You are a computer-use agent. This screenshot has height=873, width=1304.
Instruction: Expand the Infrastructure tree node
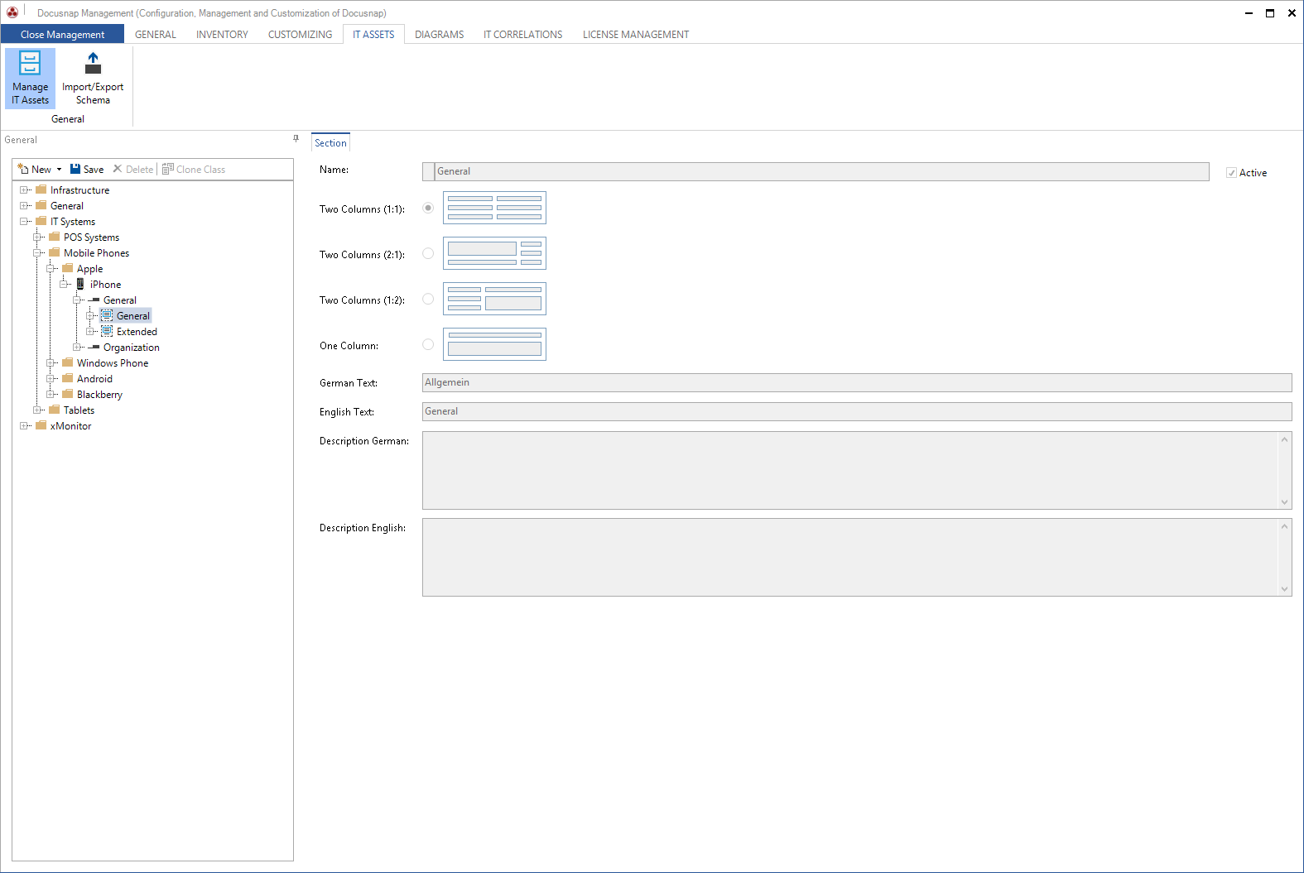tap(24, 189)
